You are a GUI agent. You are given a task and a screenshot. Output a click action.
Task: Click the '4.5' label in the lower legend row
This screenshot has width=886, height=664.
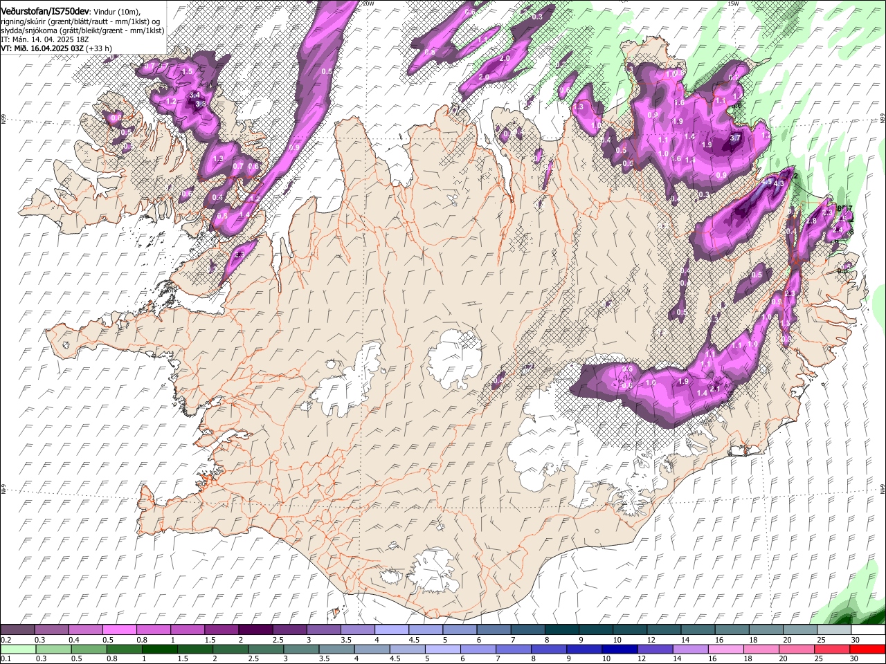tap(395, 658)
